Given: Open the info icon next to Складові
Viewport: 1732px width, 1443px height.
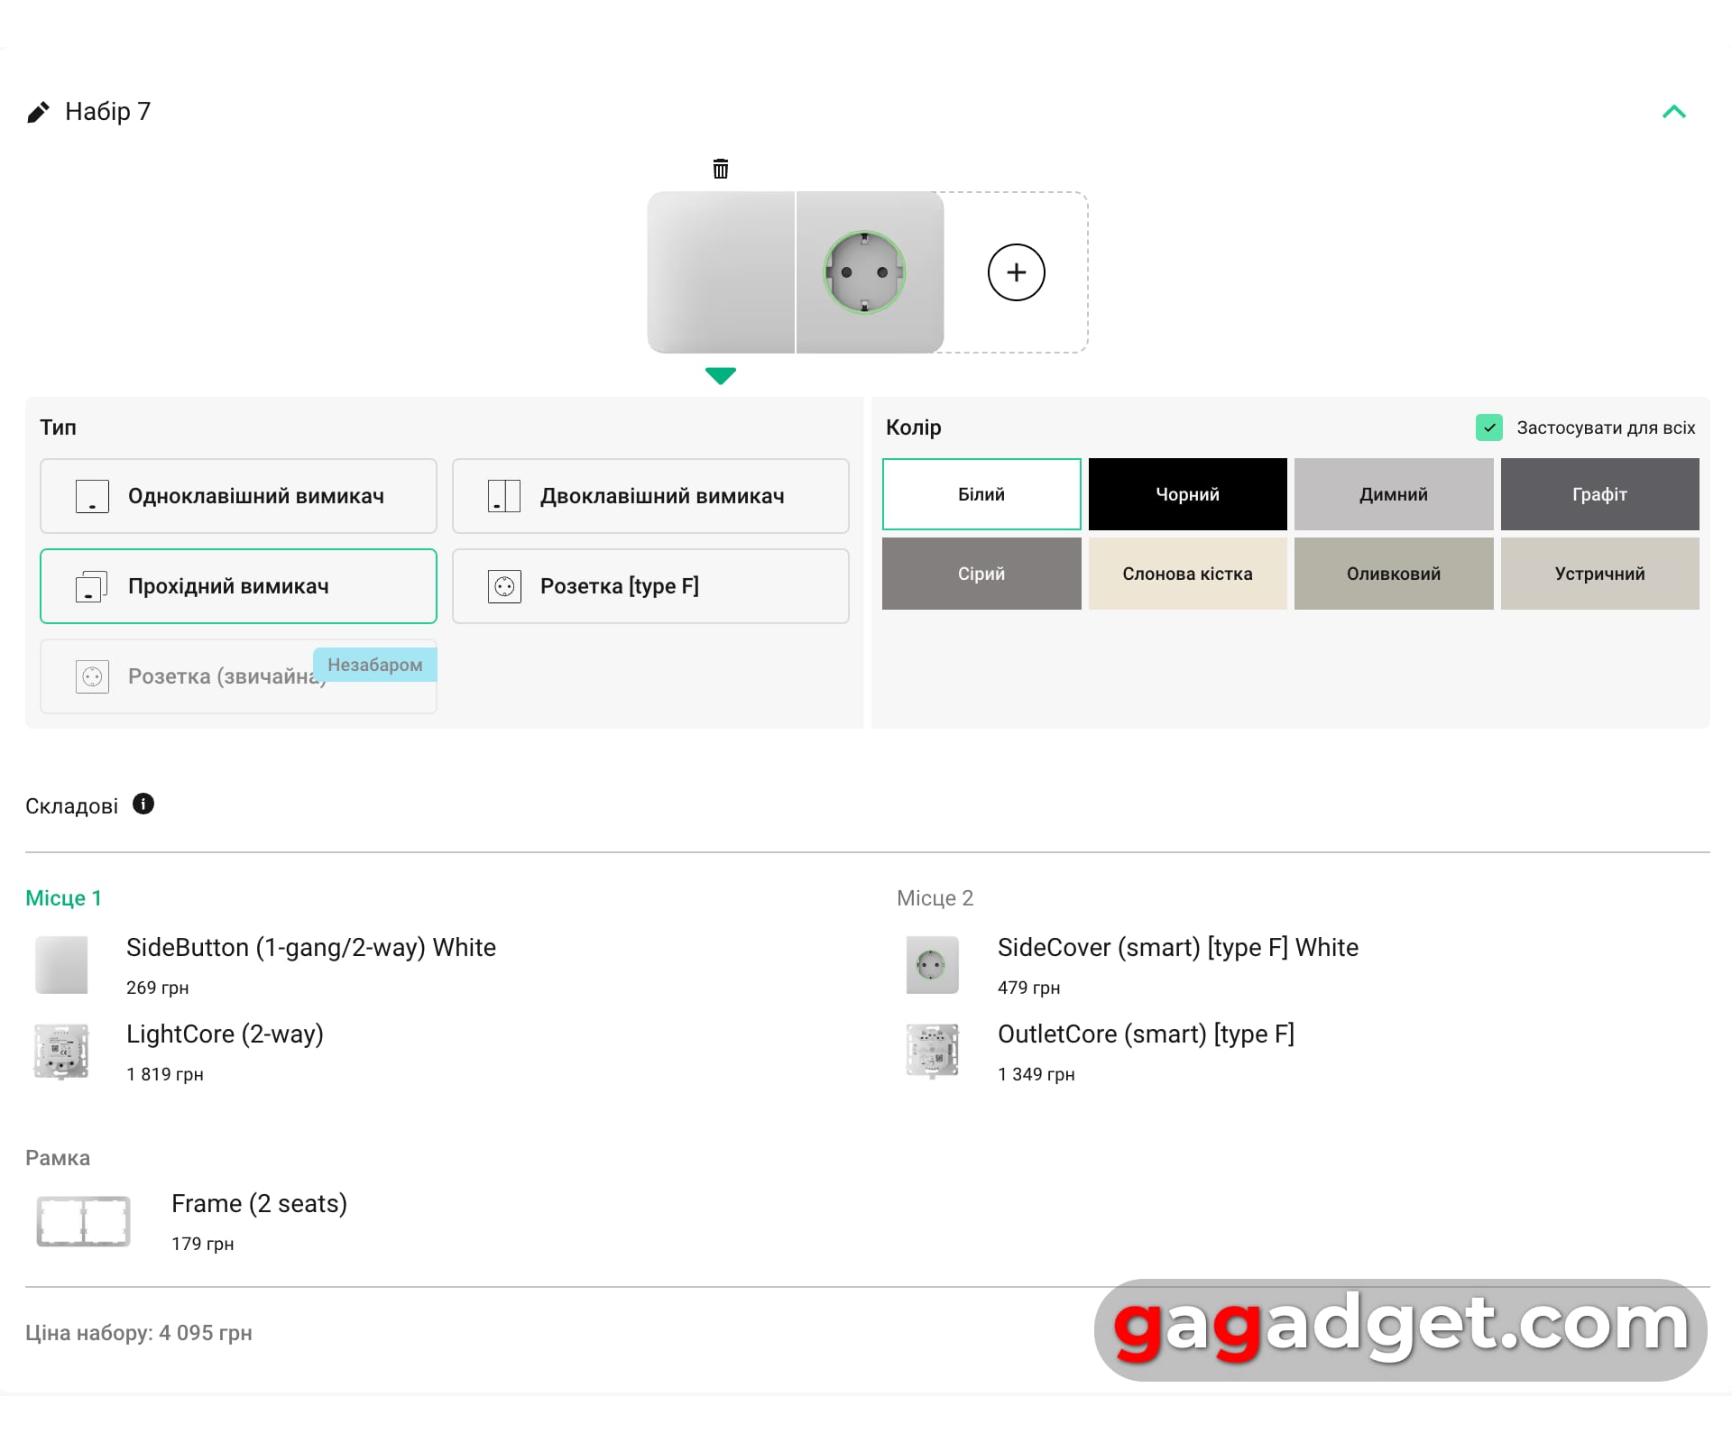Looking at the screenshot, I should [x=143, y=804].
